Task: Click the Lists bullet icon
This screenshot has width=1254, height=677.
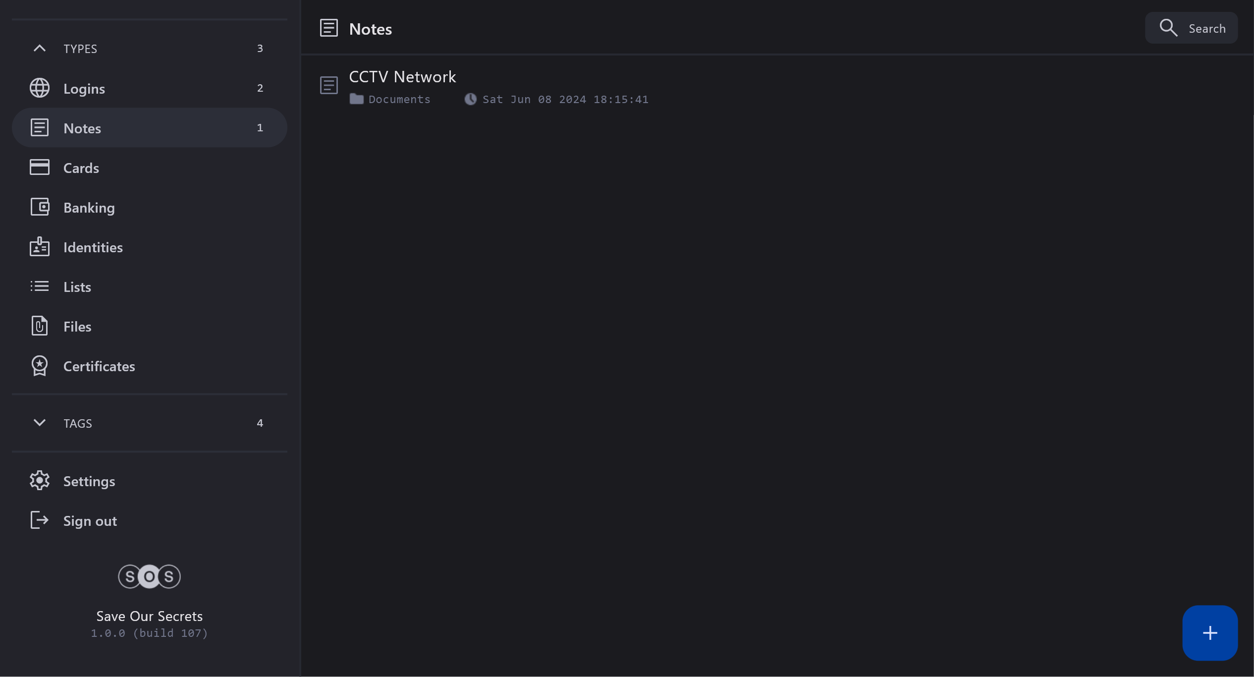Action: click(40, 286)
